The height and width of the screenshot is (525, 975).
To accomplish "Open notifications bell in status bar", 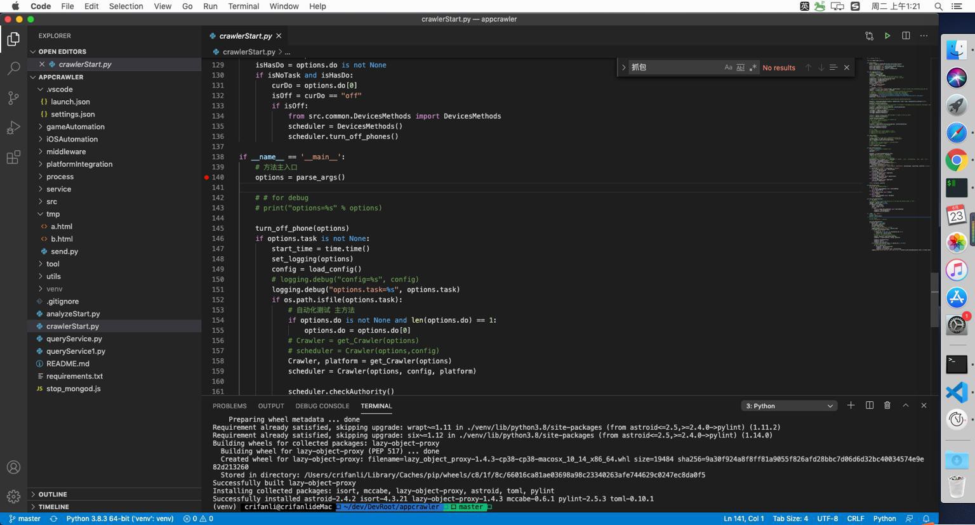I will click(926, 519).
